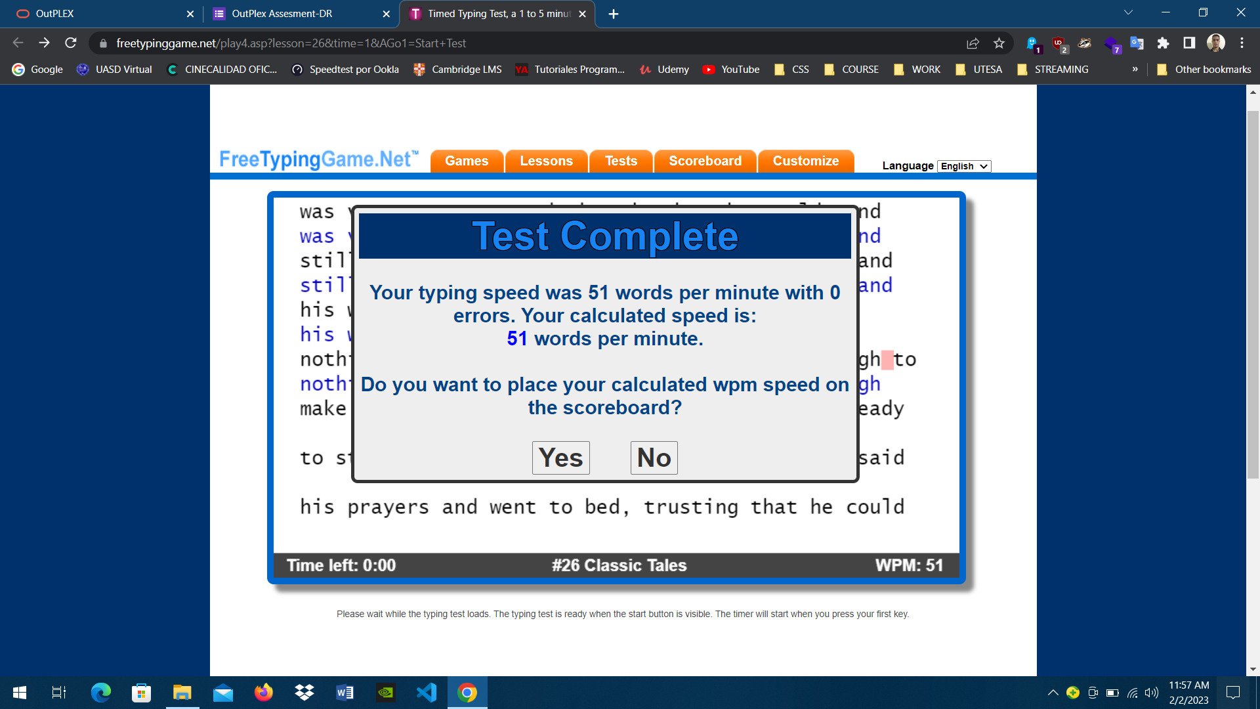This screenshot has width=1260, height=709.
Task: Click the share page icon
Action: (x=973, y=43)
